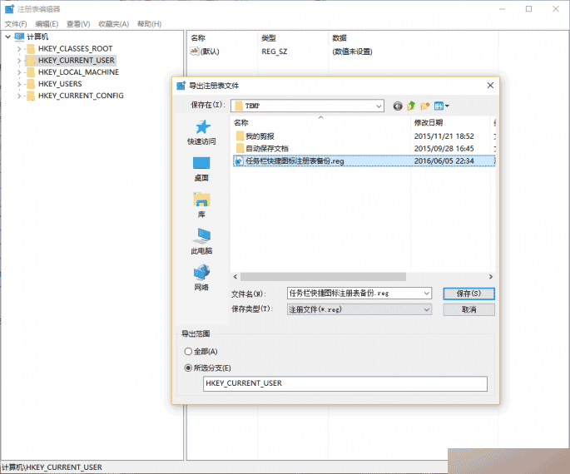The height and width of the screenshot is (474, 570).
Task: Click the 保存(S) button
Action: 469,294
